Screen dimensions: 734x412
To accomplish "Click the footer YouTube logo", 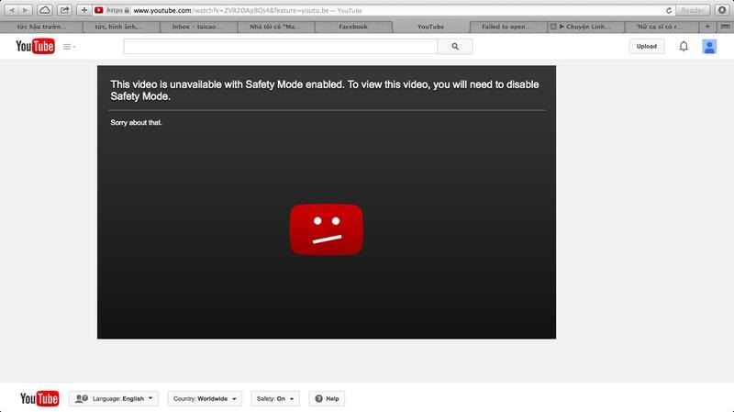I will click(39, 398).
